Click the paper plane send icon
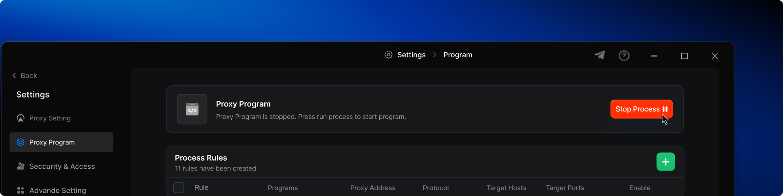 599,55
